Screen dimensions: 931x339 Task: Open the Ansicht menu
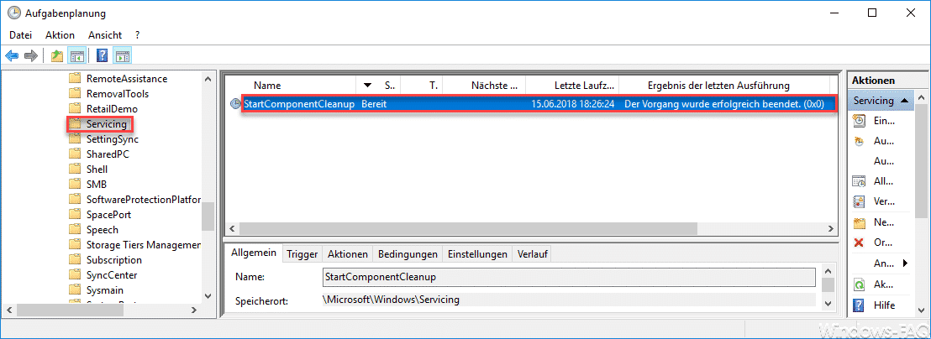(x=105, y=35)
